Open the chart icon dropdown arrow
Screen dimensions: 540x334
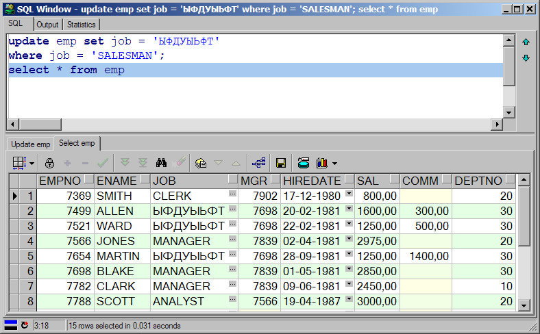334,164
